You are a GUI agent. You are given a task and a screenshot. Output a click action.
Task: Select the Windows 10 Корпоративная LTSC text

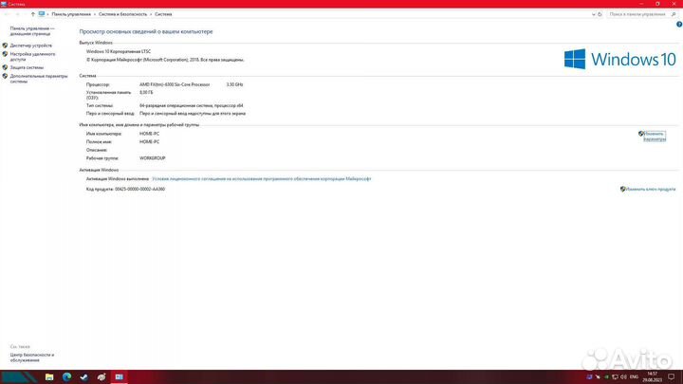tap(119, 51)
